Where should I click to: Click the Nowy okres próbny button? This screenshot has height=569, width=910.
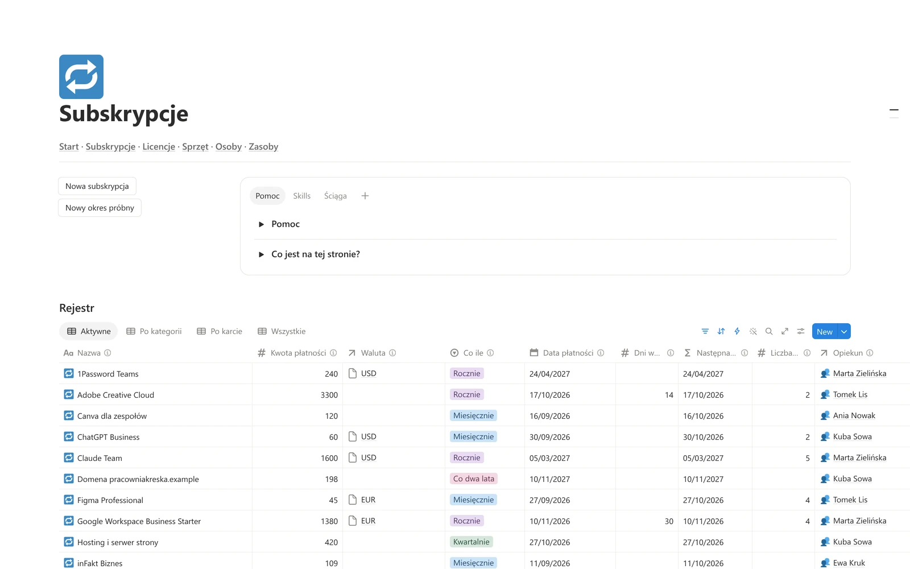100,208
